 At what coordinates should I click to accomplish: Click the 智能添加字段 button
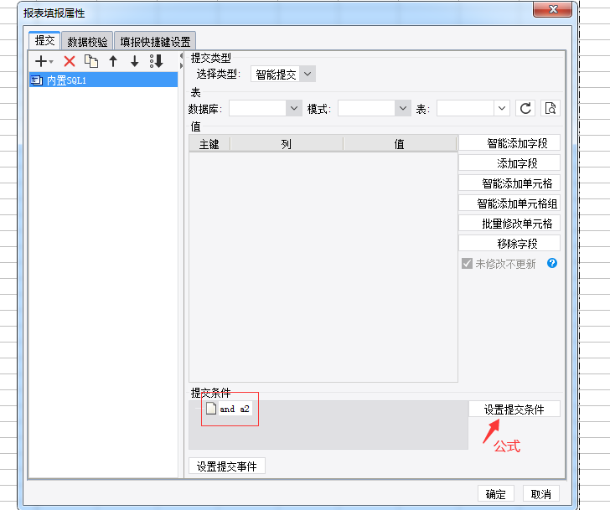[x=509, y=143]
